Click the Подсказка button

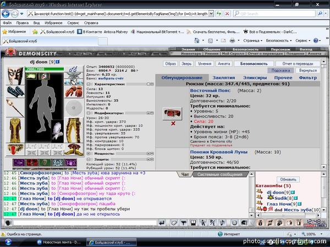pos(280,71)
